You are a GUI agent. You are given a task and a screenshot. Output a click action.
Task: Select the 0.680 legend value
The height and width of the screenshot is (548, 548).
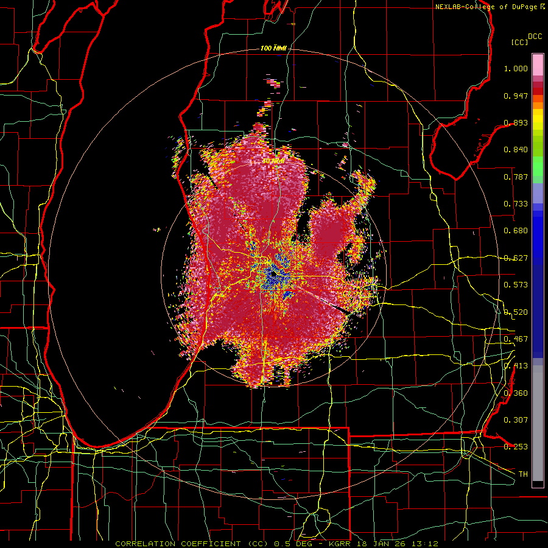coord(516,231)
